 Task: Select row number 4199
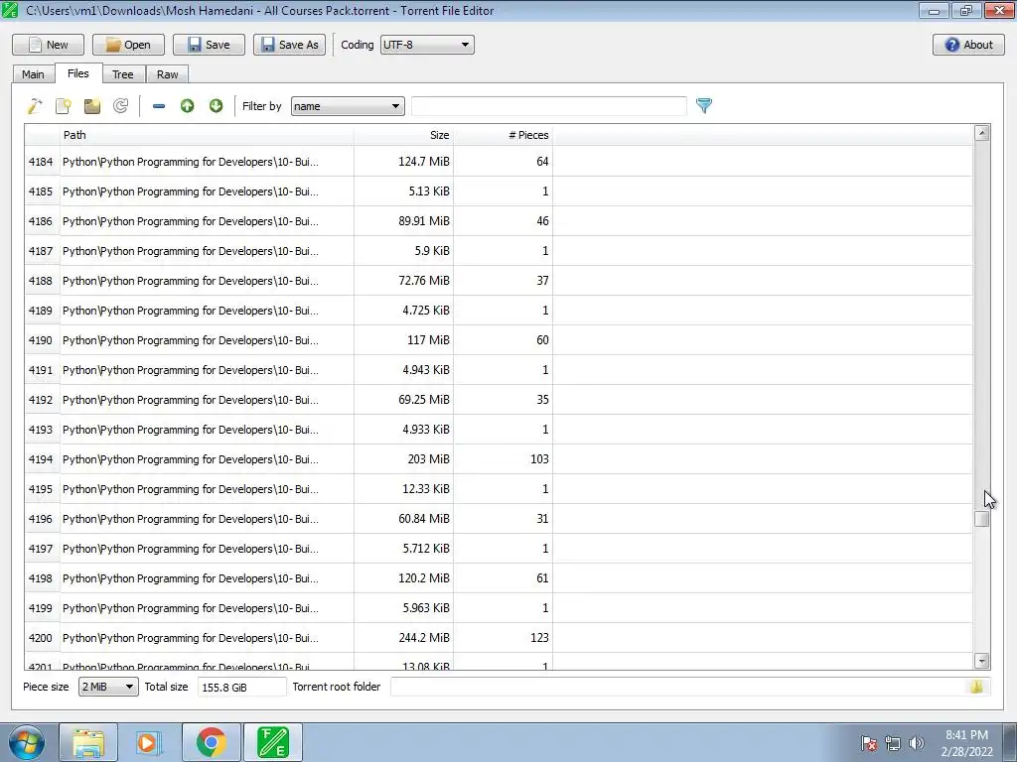click(41, 608)
